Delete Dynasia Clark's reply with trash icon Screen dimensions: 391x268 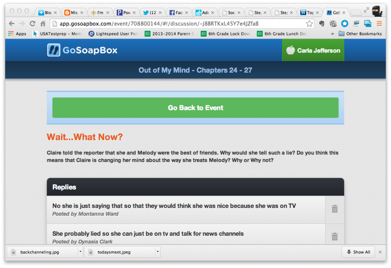pos(334,236)
